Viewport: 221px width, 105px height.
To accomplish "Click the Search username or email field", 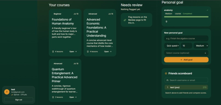I will coord(186,80).
